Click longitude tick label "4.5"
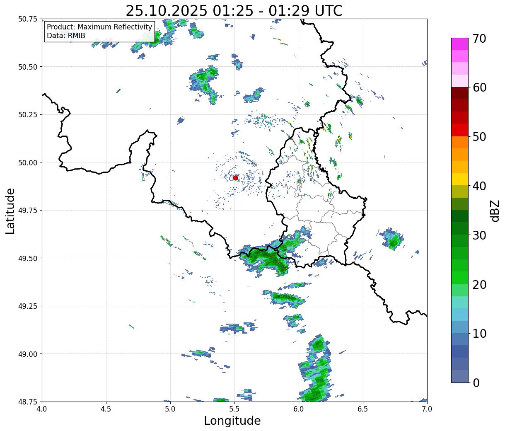This screenshot has height=431, width=505. click(106, 409)
